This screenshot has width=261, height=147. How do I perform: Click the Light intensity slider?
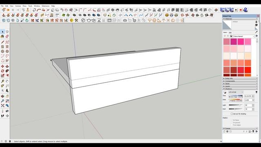(x=236, y=105)
